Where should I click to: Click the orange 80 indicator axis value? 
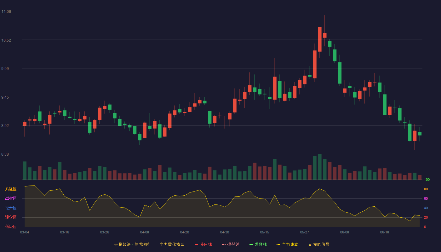426,189
